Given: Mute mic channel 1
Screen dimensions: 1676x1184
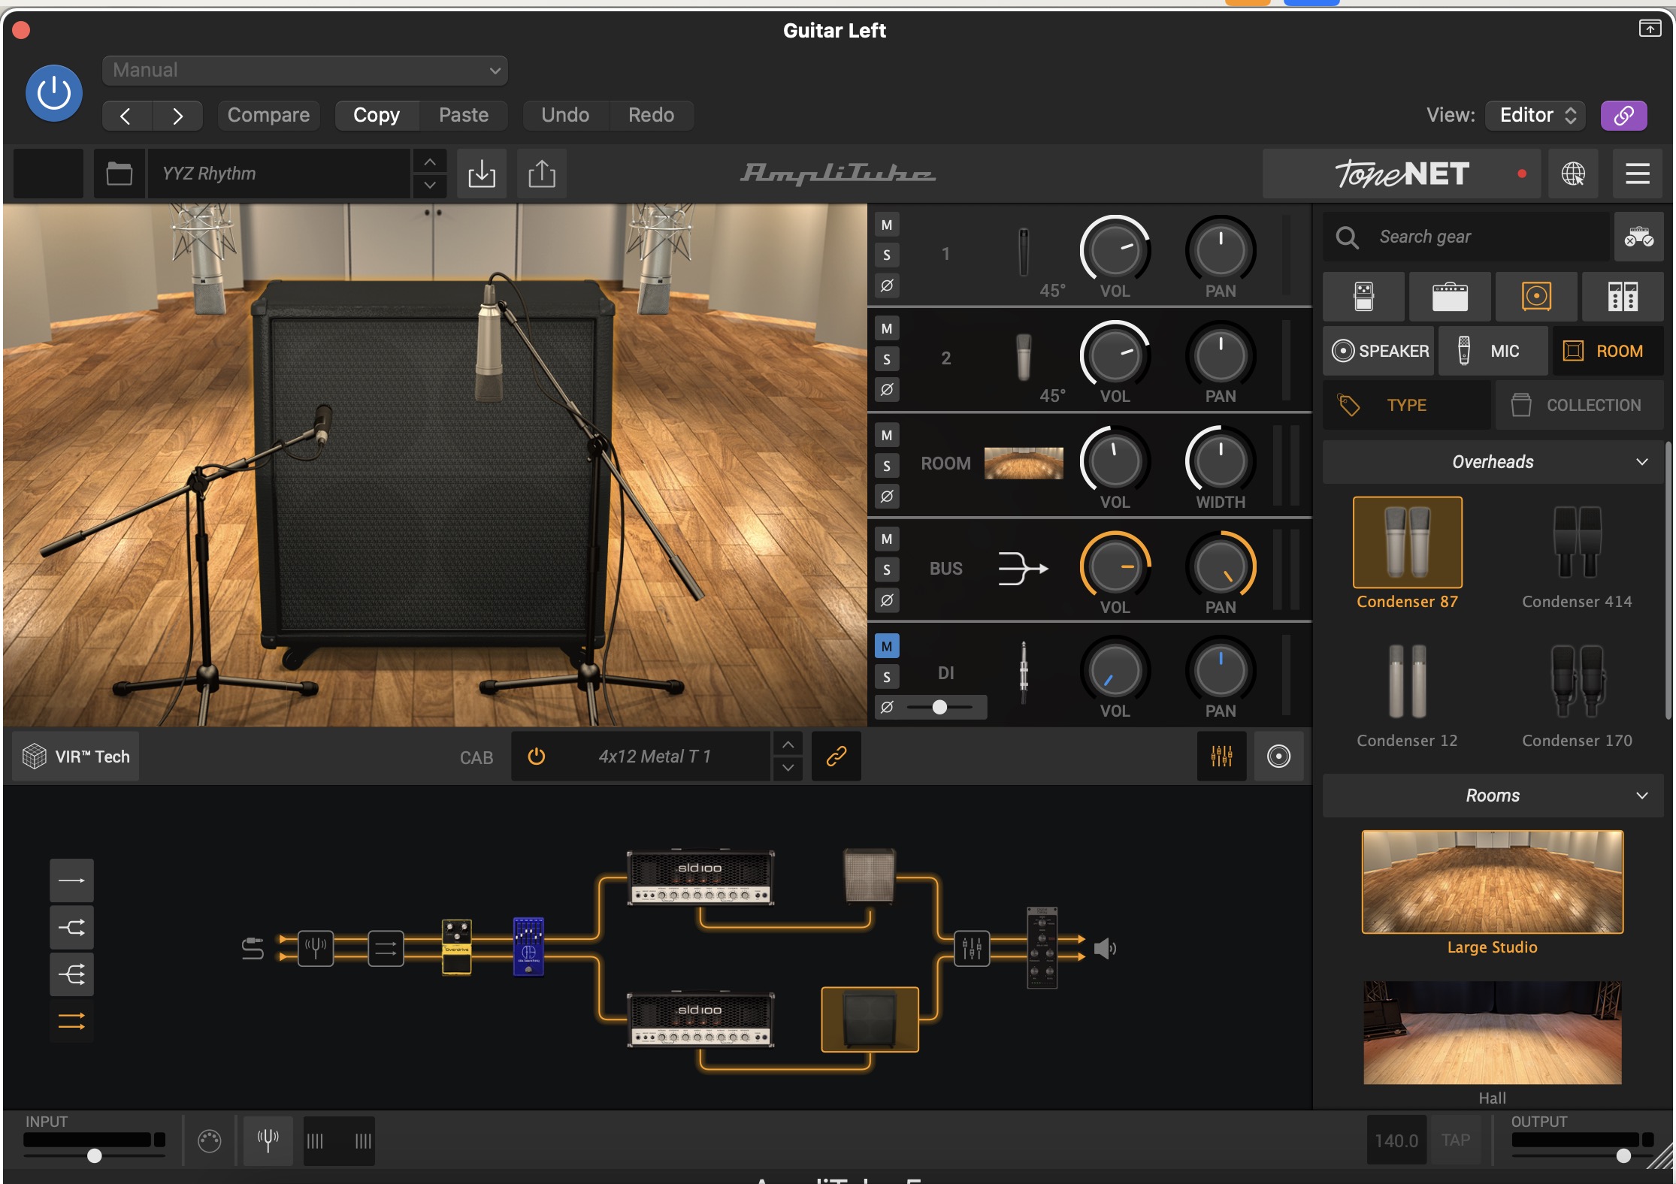Looking at the screenshot, I should pos(887,225).
